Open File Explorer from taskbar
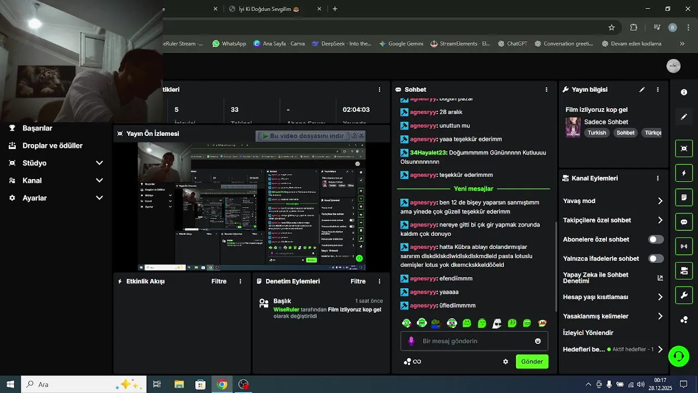 [179, 384]
